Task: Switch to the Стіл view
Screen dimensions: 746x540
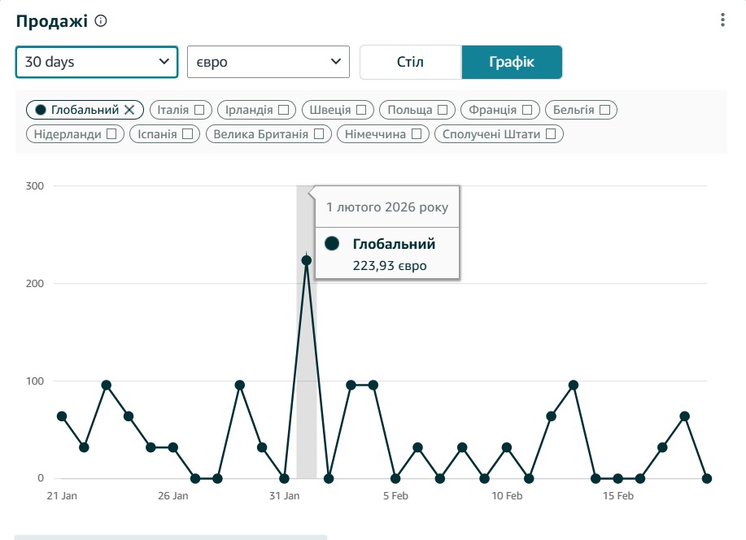Action: (x=411, y=62)
